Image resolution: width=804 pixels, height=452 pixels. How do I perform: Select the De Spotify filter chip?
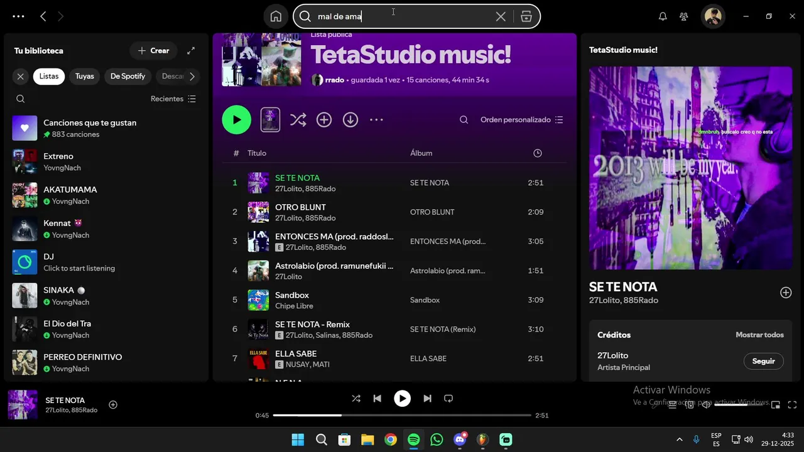click(x=128, y=76)
